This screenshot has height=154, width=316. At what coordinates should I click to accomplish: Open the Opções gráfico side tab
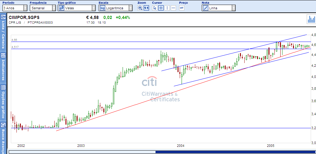coord(3,105)
